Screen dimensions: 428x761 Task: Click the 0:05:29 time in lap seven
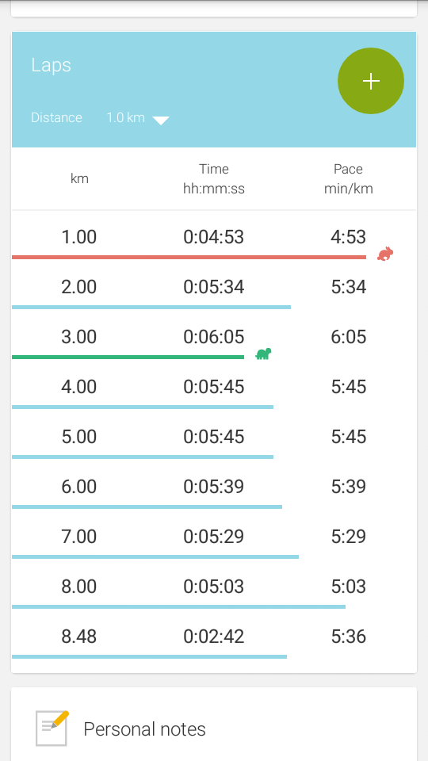point(213,537)
